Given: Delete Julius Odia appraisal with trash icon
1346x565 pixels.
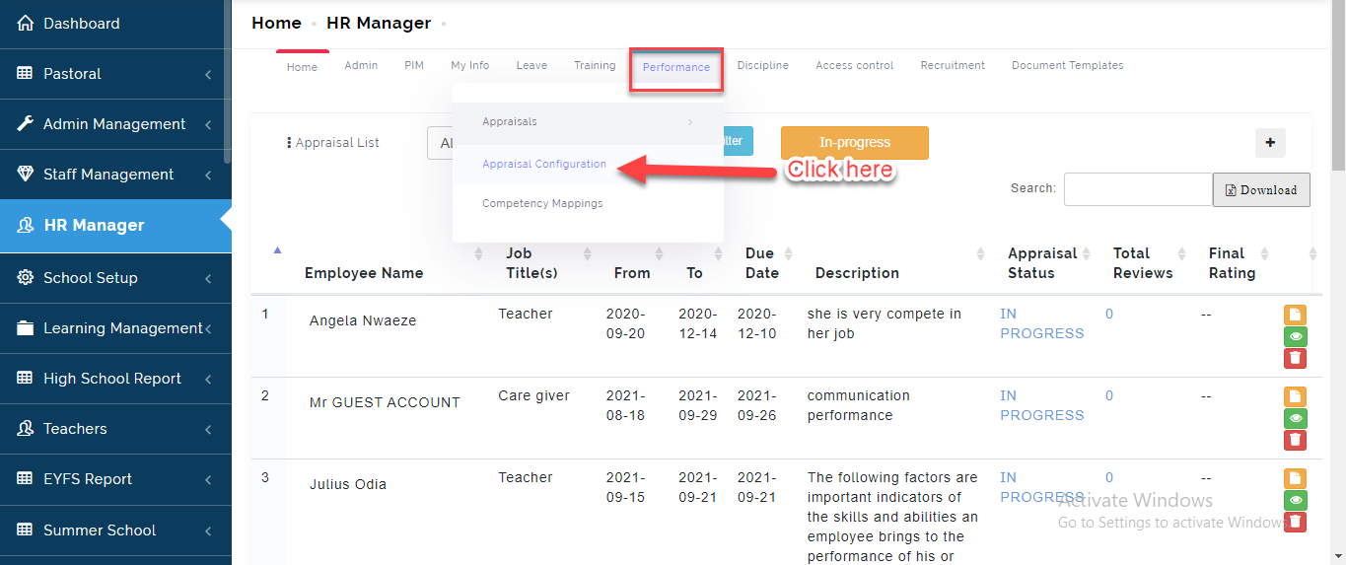Looking at the screenshot, I should [1296, 522].
